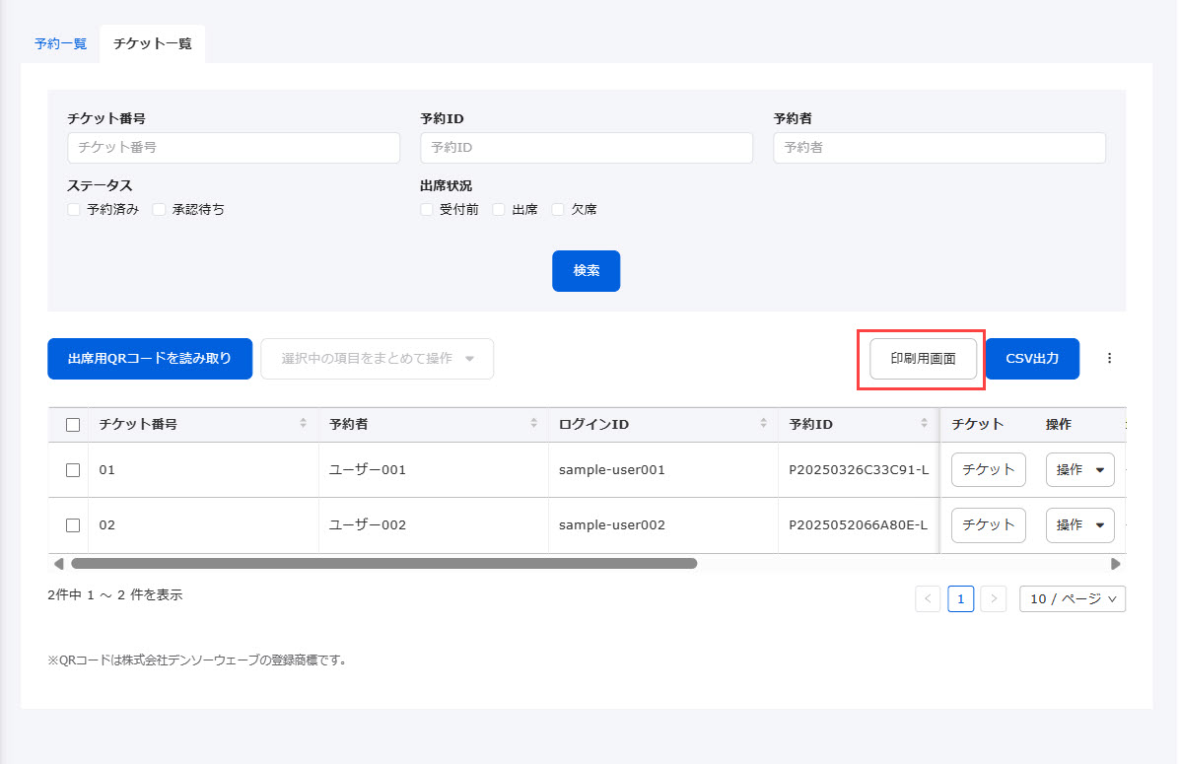The height and width of the screenshot is (764, 1179).
Task: Check the 予約済み status checkbox
Action: tap(74, 209)
